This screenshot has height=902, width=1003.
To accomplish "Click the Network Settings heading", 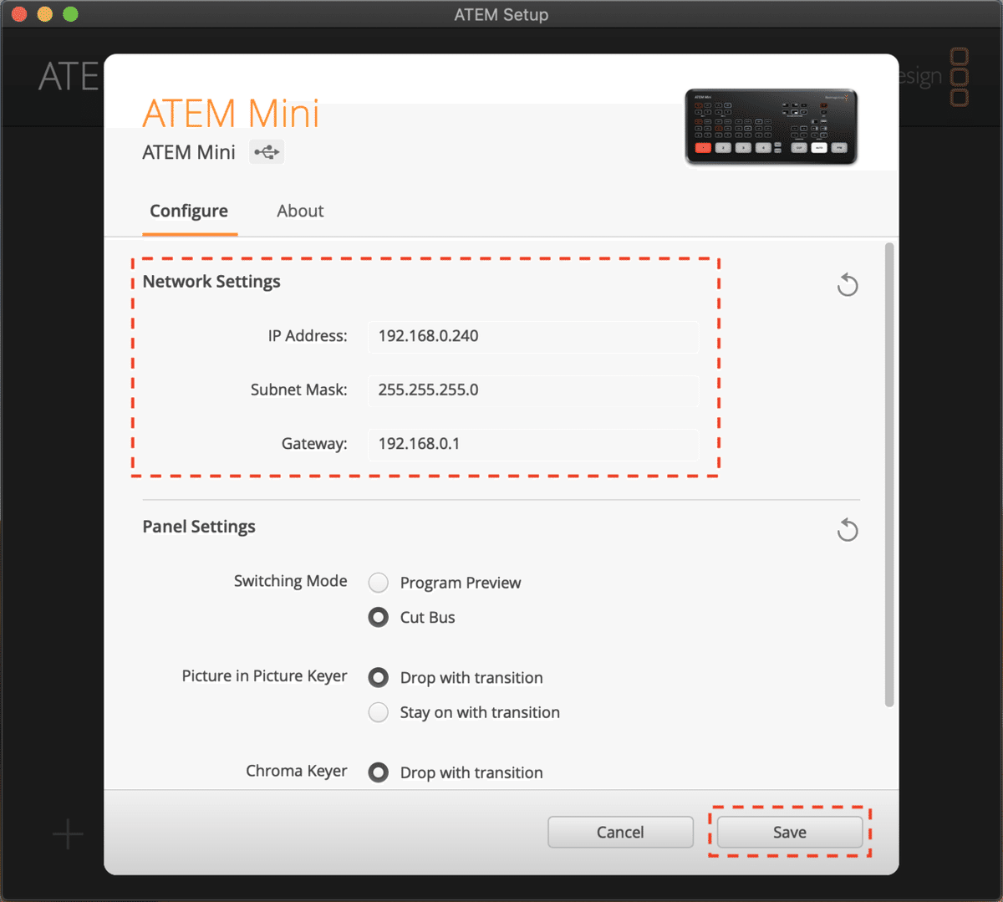I will [211, 282].
